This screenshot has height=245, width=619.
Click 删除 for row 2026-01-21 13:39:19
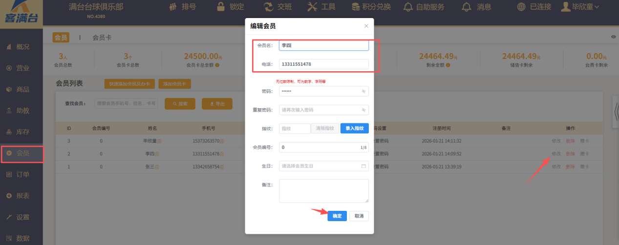point(570,167)
